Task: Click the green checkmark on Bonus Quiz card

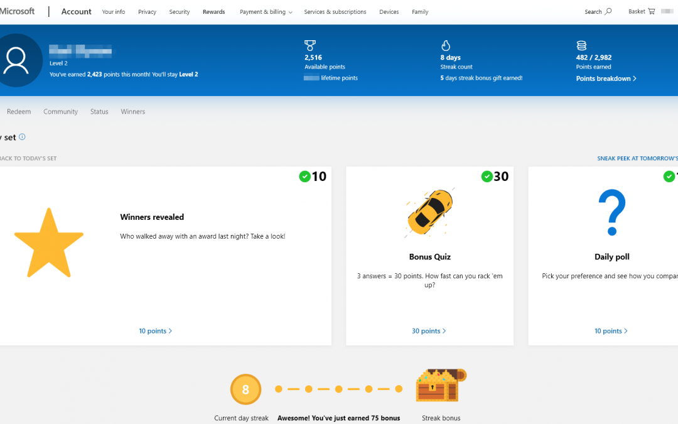Action: coord(487,177)
